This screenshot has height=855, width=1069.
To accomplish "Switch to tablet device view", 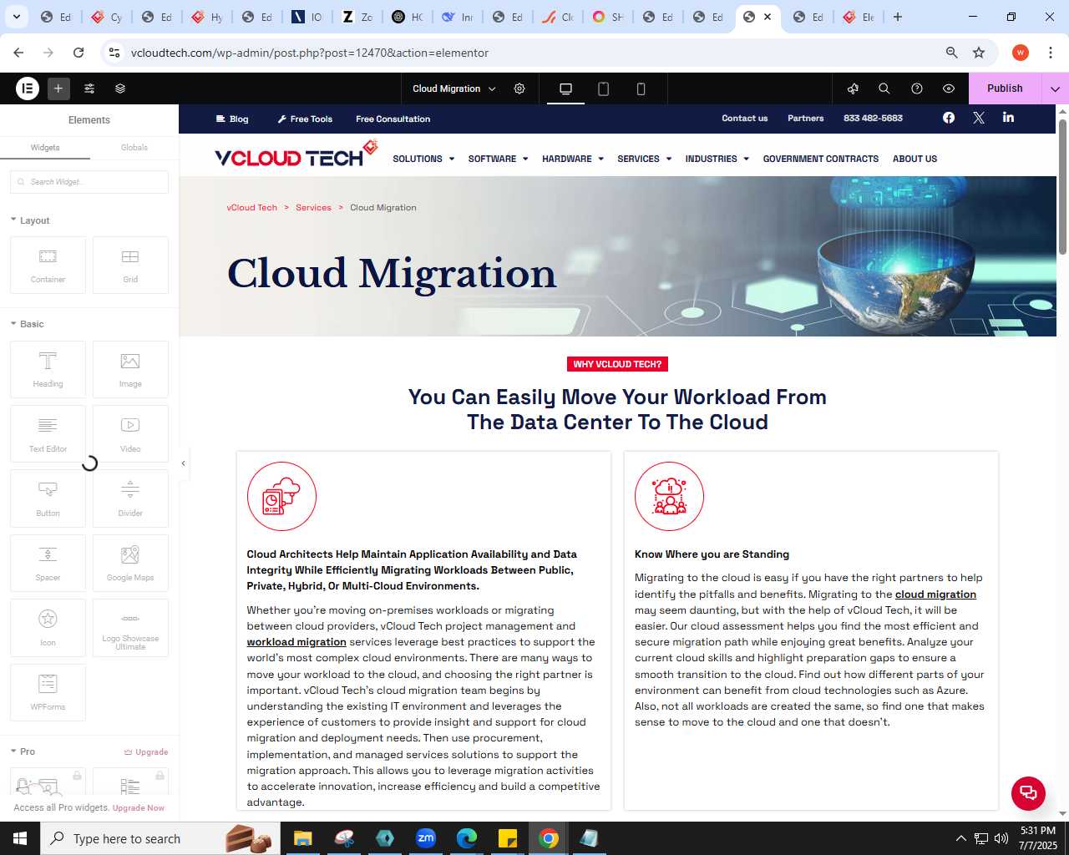I will (604, 89).
